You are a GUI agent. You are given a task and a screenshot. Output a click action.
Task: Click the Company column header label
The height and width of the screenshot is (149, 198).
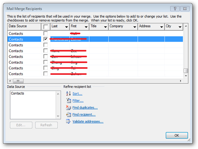[116, 26]
